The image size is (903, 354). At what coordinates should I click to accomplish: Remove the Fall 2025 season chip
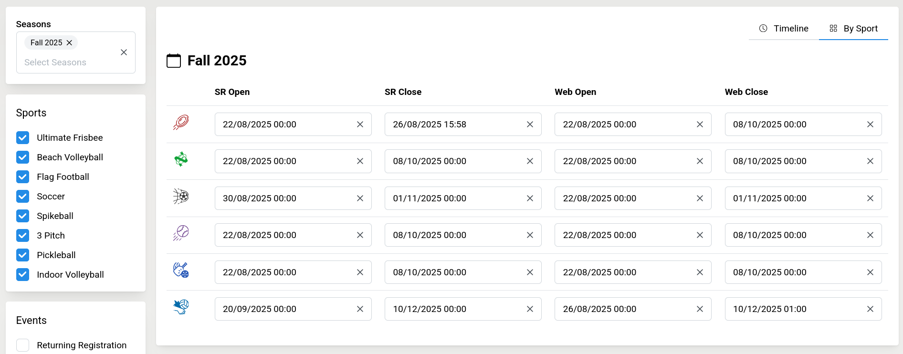click(69, 42)
